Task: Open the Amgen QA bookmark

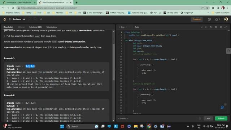Action: (187, 13)
